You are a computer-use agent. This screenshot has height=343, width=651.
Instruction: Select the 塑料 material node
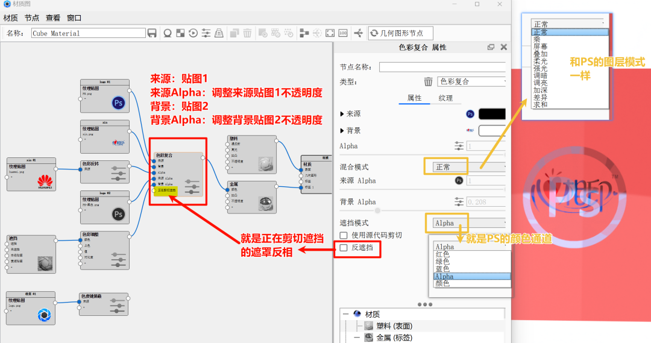coord(252,154)
